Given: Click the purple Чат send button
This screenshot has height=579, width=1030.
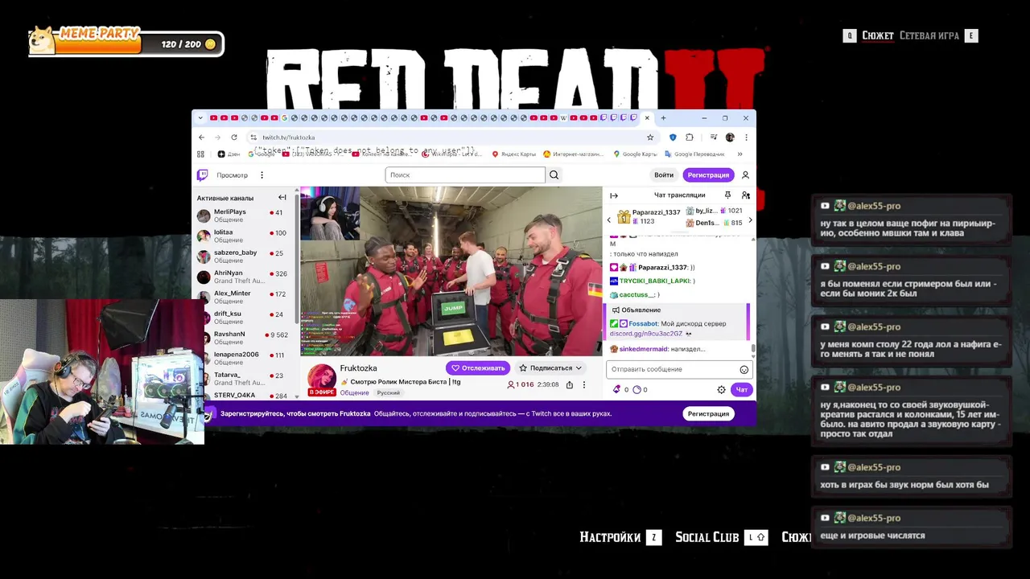Looking at the screenshot, I should pos(741,390).
